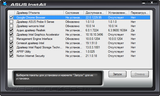Click Отсутствует value in Norton Internet Security row
This screenshot has width=160, height=96.
116,56
